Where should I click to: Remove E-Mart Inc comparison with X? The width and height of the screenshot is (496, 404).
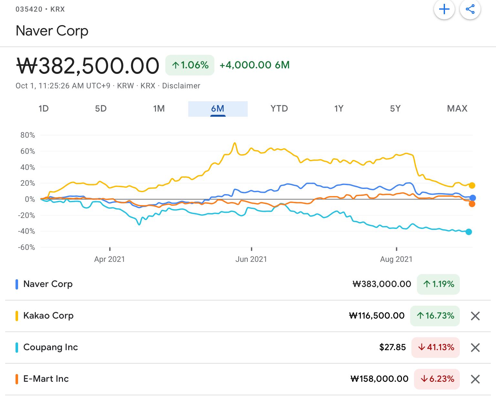(x=475, y=379)
